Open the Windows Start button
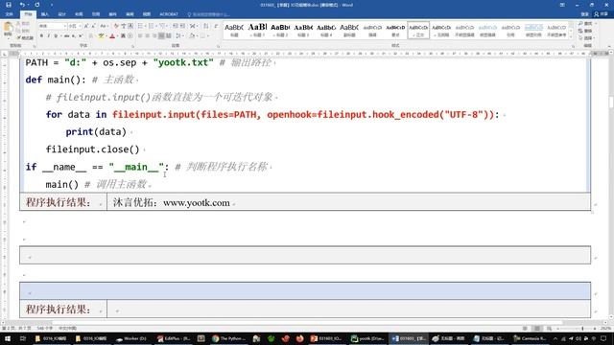 tap(8, 338)
